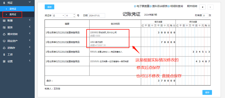Select 查凭证 in the sidebar

click(17, 14)
